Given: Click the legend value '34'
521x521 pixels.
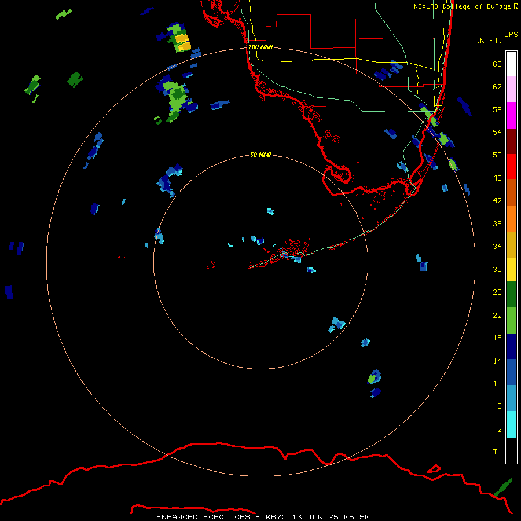Looking at the screenshot, I should tap(497, 246).
